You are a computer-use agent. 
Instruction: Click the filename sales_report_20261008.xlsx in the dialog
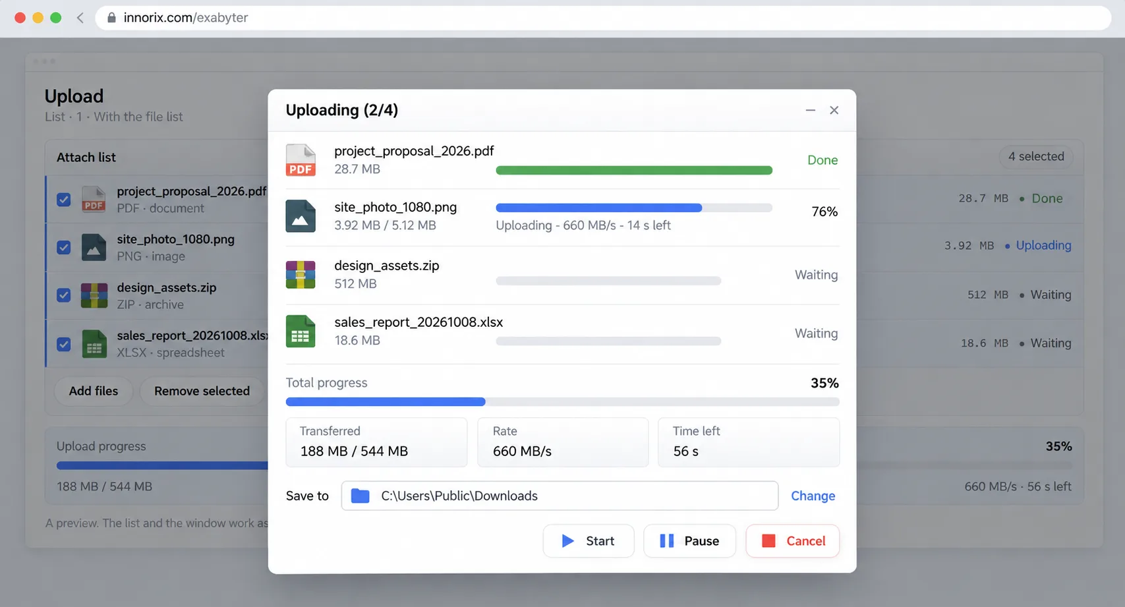(x=418, y=322)
